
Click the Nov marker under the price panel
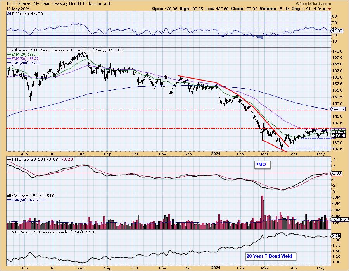pyautogui.click(x=162, y=154)
